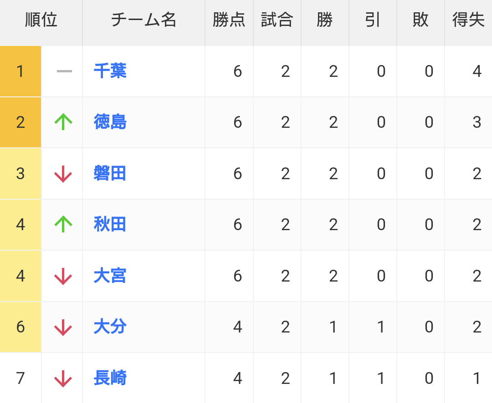This screenshot has width=492, height=403.
Task: Open the 磐田 team link
Action: (110, 173)
